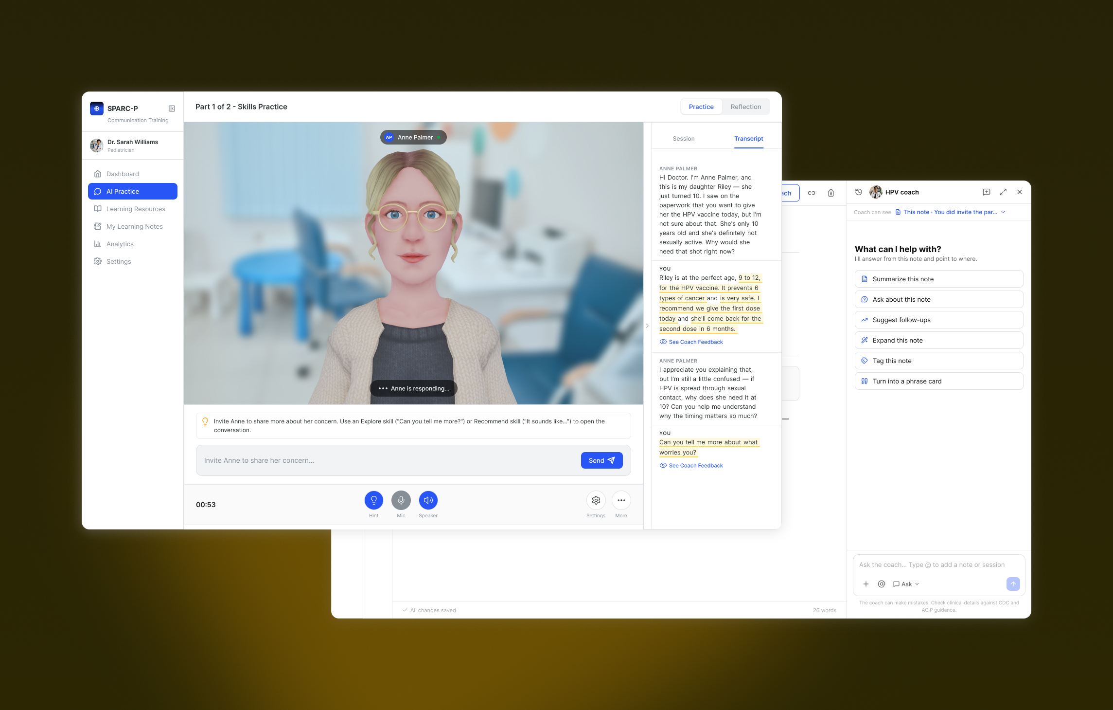1113x710 pixels.
Task: Choose Turn into a phrase card
Action: pyautogui.click(x=938, y=381)
